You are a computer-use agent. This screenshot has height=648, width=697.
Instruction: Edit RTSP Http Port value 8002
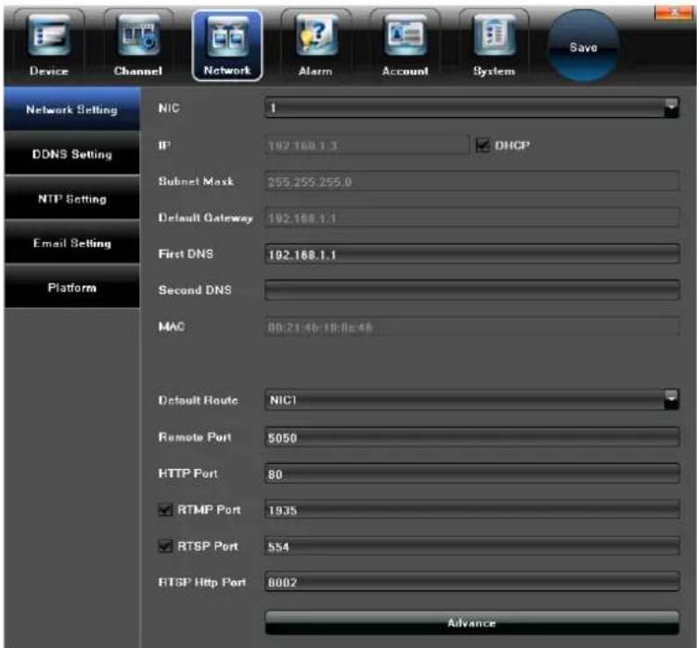tap(472, 582)
